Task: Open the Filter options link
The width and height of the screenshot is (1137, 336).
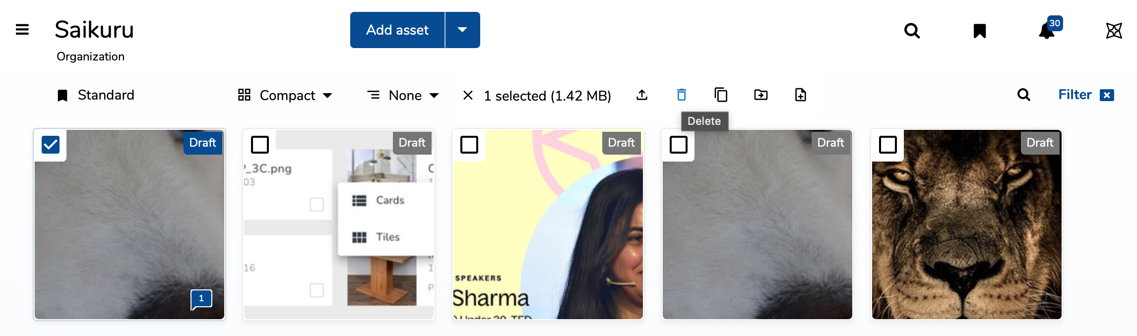Action: [1074, 95]
